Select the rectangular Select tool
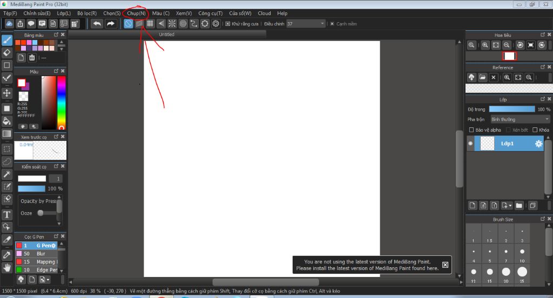Viewport: 553px width, 298px height. pyautogui.click(x=7, y=149)
